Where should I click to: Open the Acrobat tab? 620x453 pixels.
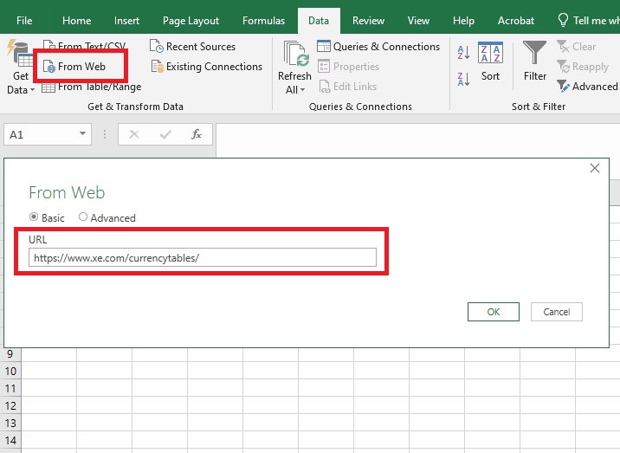(x=515, y=21)
